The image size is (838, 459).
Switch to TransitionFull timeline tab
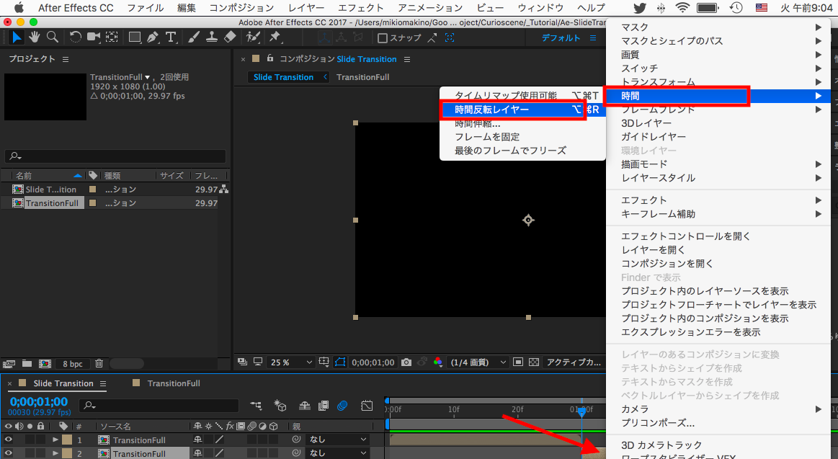[x=174, y=383]
